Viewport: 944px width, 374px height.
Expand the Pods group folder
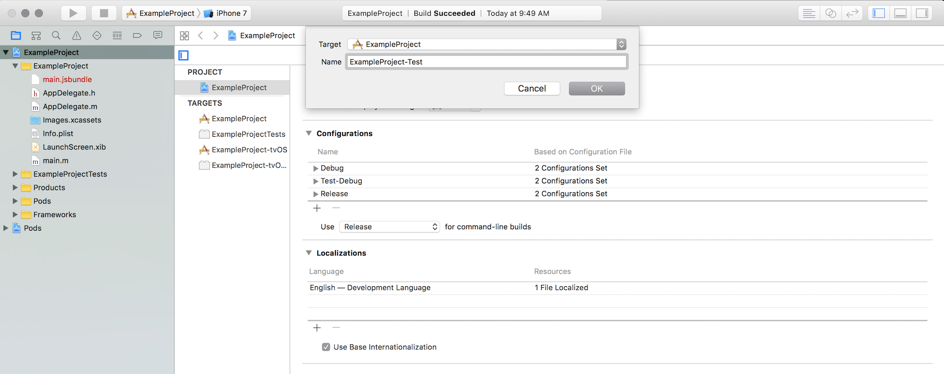pos(15,201)
